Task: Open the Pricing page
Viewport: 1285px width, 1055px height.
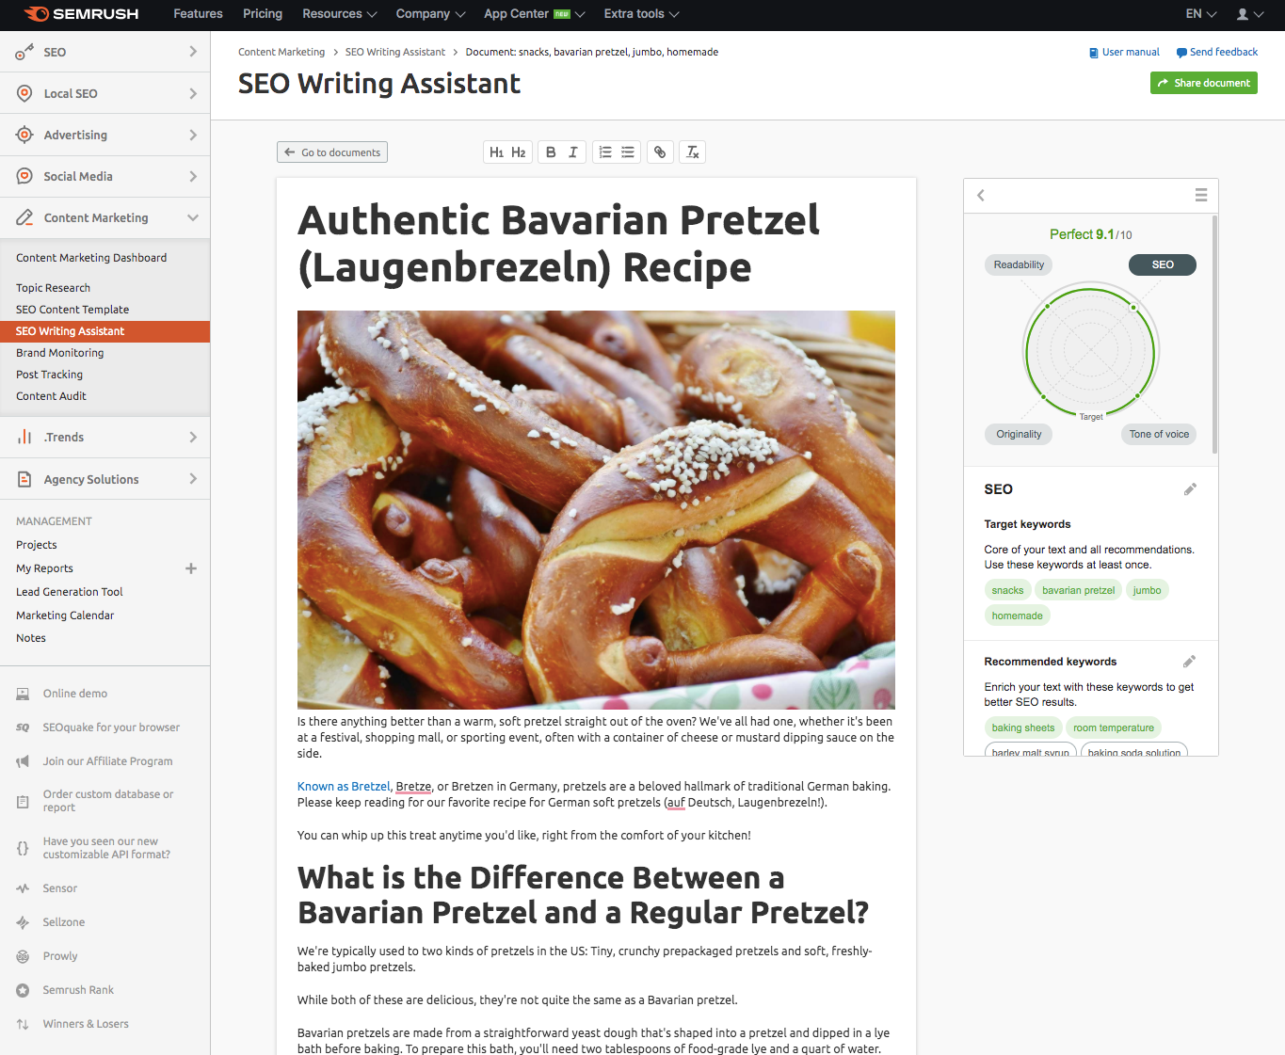Action: [262, 14]
